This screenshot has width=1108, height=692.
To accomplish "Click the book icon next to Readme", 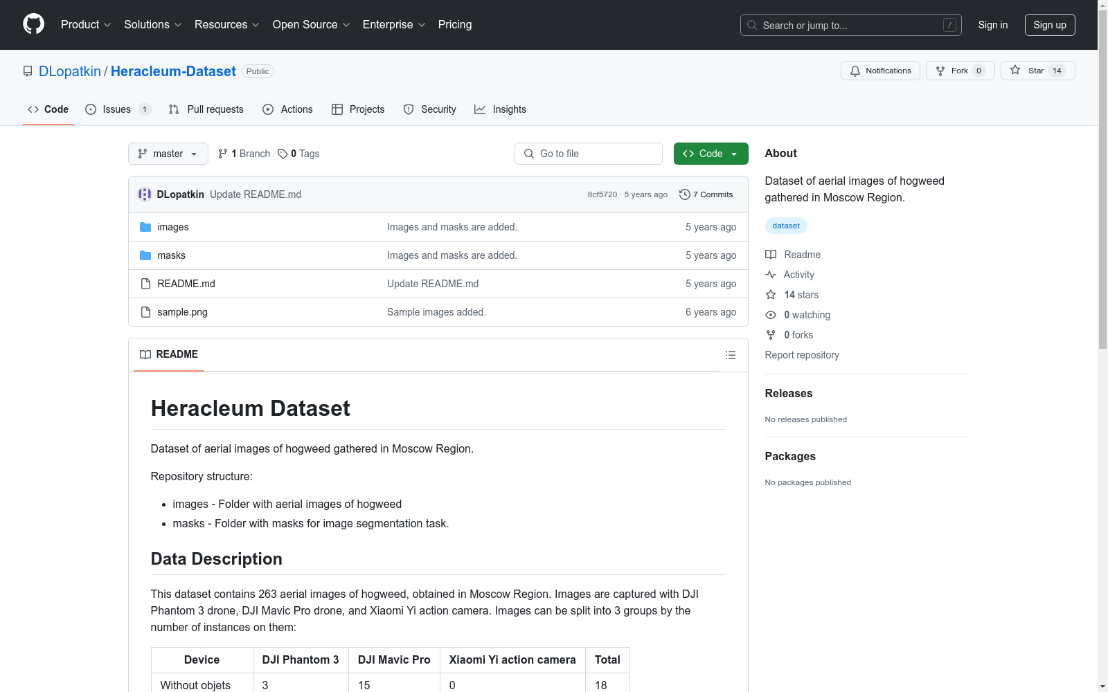I will pos(771,255).
